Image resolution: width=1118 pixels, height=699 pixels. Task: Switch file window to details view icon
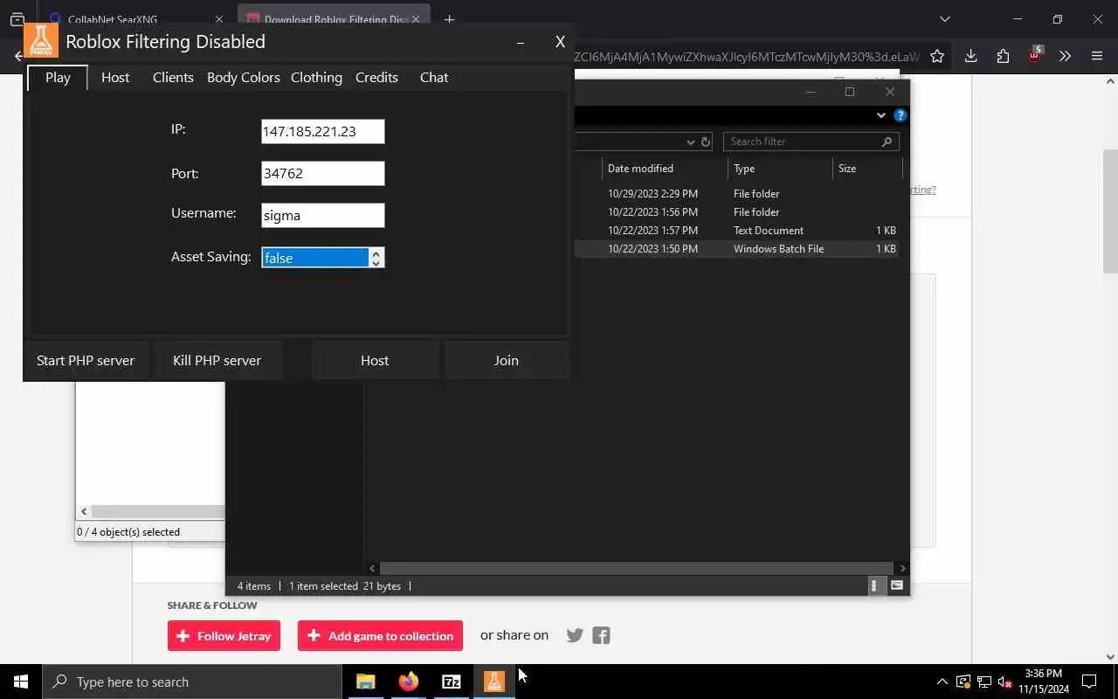pyautogui.click(x=874, y=586)
